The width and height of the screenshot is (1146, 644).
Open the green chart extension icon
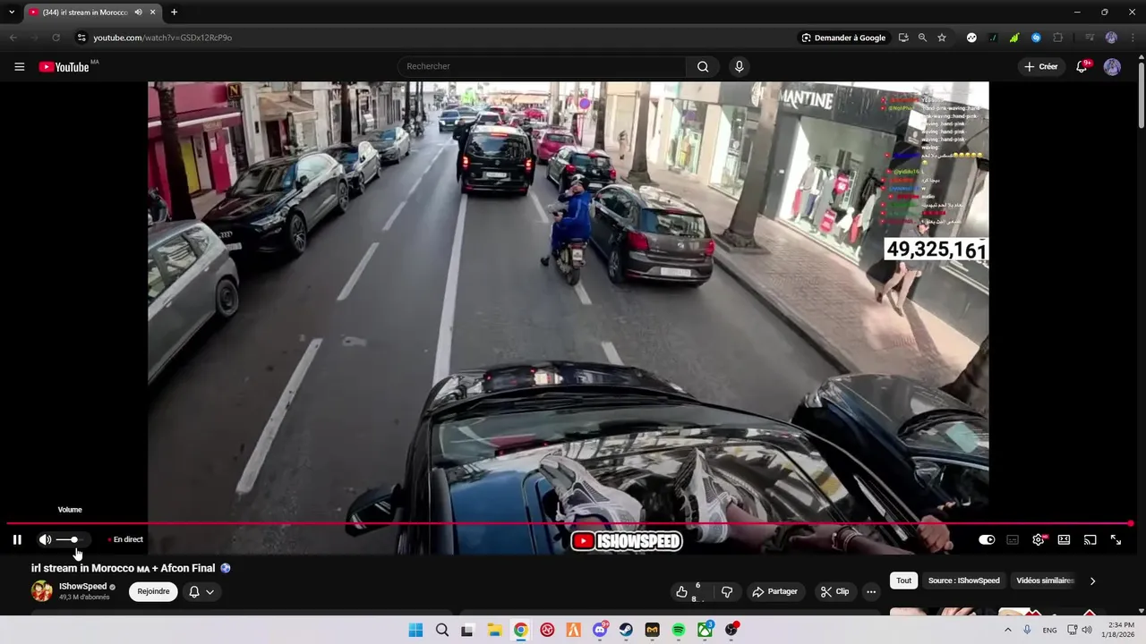click(x=1014, y=38)
